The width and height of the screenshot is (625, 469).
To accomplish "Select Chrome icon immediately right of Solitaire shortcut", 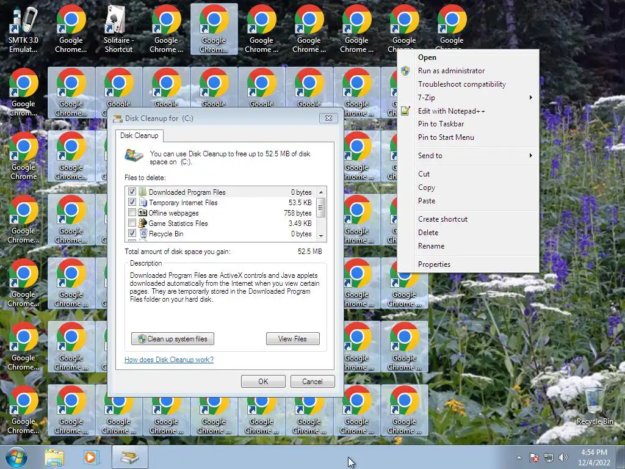I will [x=166, y=29].
